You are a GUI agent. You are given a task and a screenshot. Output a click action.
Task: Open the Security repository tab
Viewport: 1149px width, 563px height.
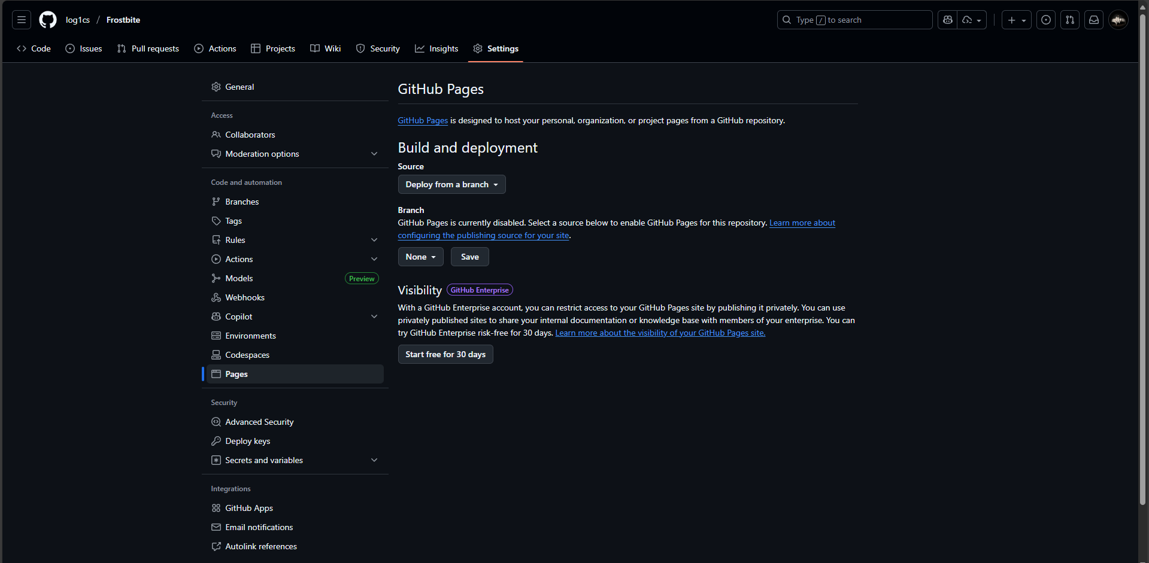378,48
